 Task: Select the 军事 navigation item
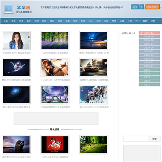67,21
